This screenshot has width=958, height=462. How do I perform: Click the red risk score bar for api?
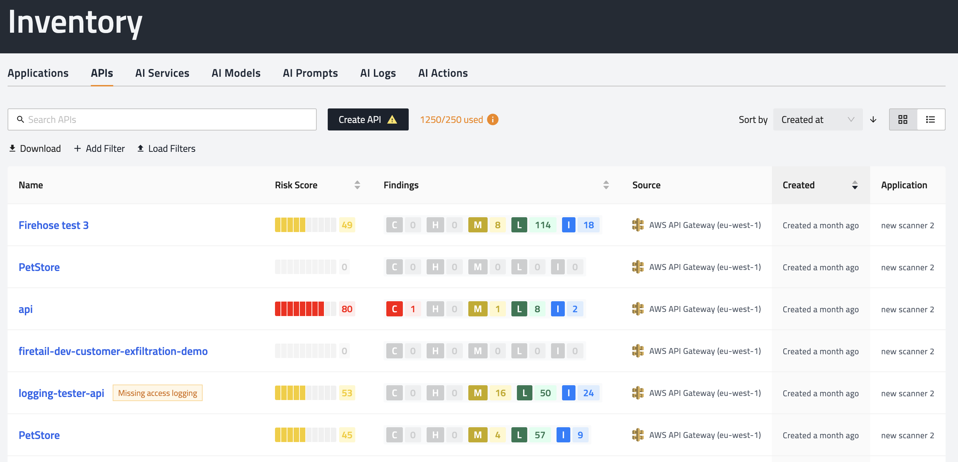click(x=299, y=309)
